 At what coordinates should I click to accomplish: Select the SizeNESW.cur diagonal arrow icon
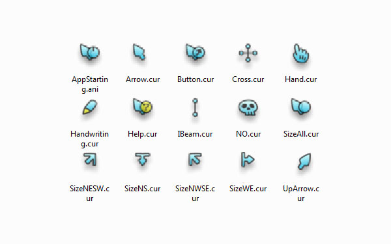(90, 159)
